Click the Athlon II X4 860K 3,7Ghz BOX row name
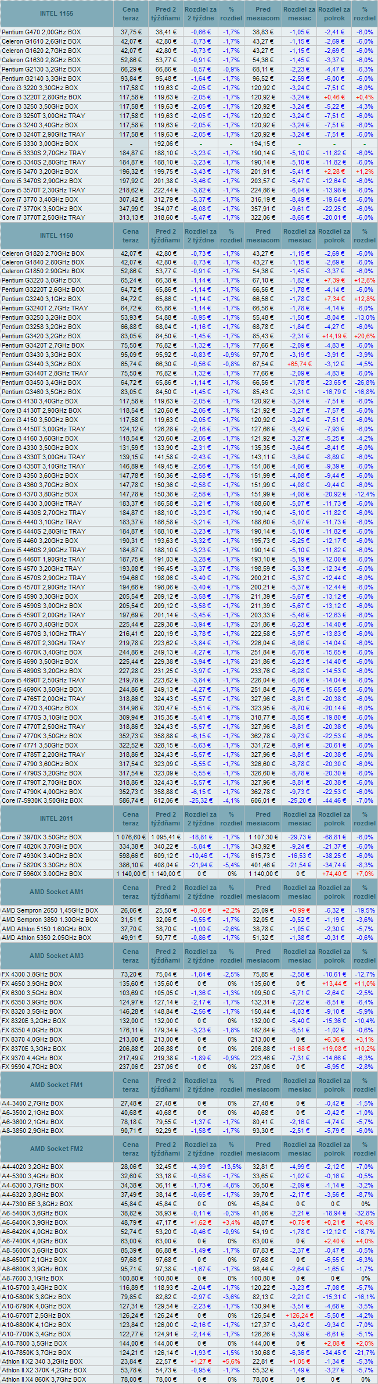 (44, 1379)
